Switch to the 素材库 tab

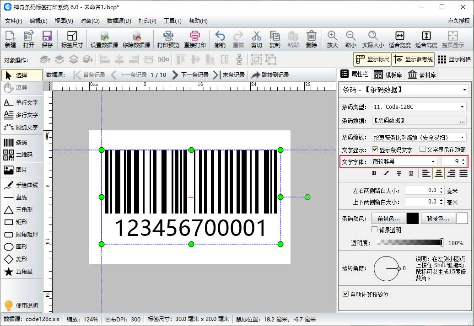[x=422, y=75]
